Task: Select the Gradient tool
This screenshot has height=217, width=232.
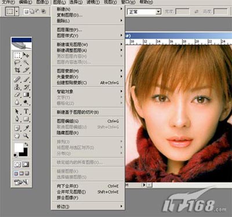Action: [26, 95]
